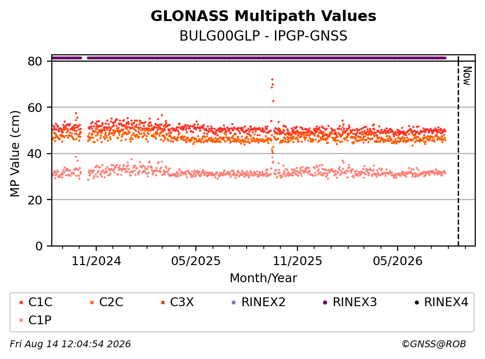This screenshot has width=485, height=359.
Task: Click the dark red C3X legend marker
Action: point(163,302)
